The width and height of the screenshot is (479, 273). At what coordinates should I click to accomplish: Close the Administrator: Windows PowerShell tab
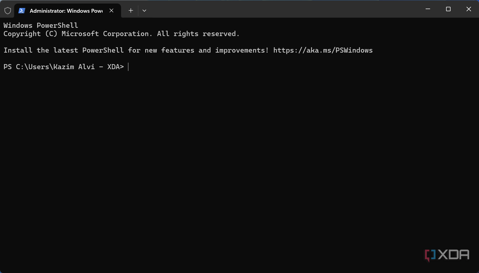(x=111, y=11)
